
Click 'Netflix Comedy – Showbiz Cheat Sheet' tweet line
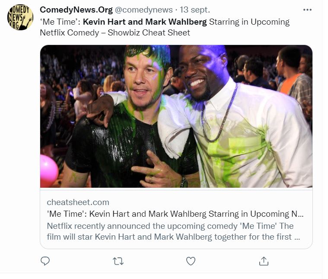(115, 32)
